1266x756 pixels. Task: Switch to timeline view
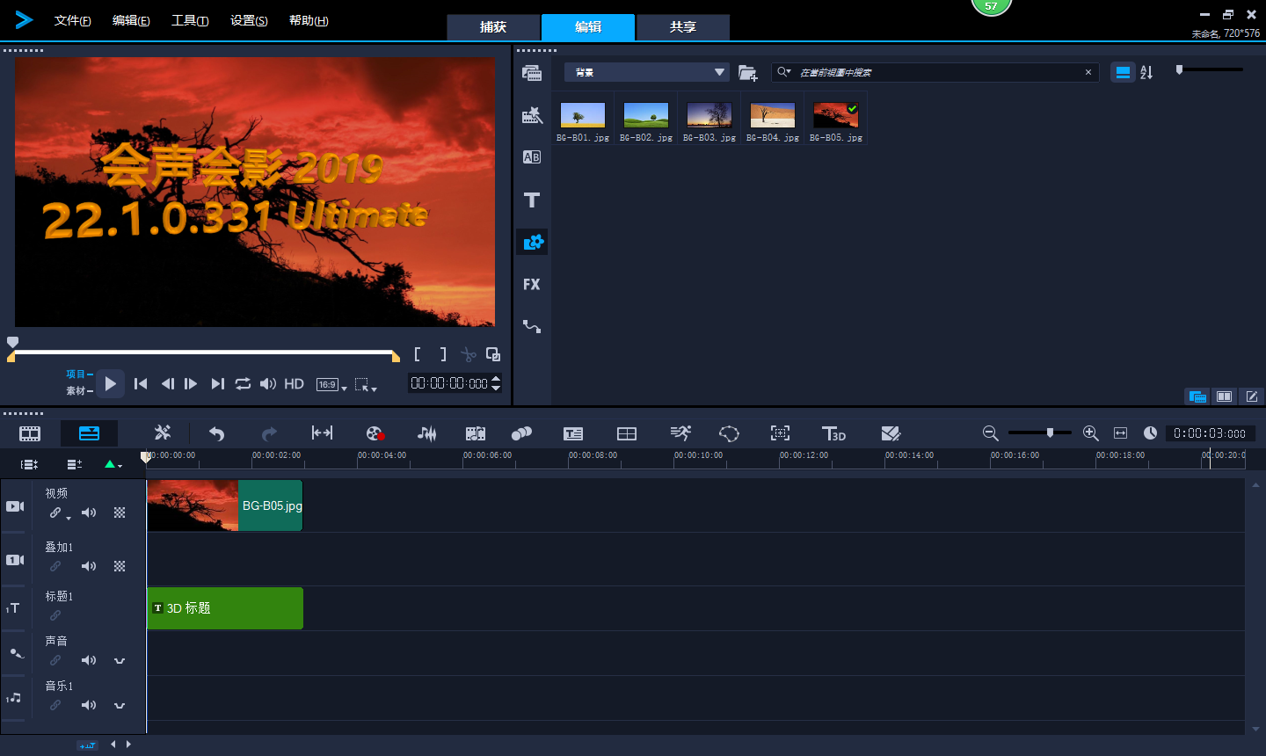click(x=89, y=433)
